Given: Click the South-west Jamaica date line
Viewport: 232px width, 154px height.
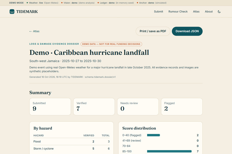Looking at the screenshot, I should click(x=65, y=61).
